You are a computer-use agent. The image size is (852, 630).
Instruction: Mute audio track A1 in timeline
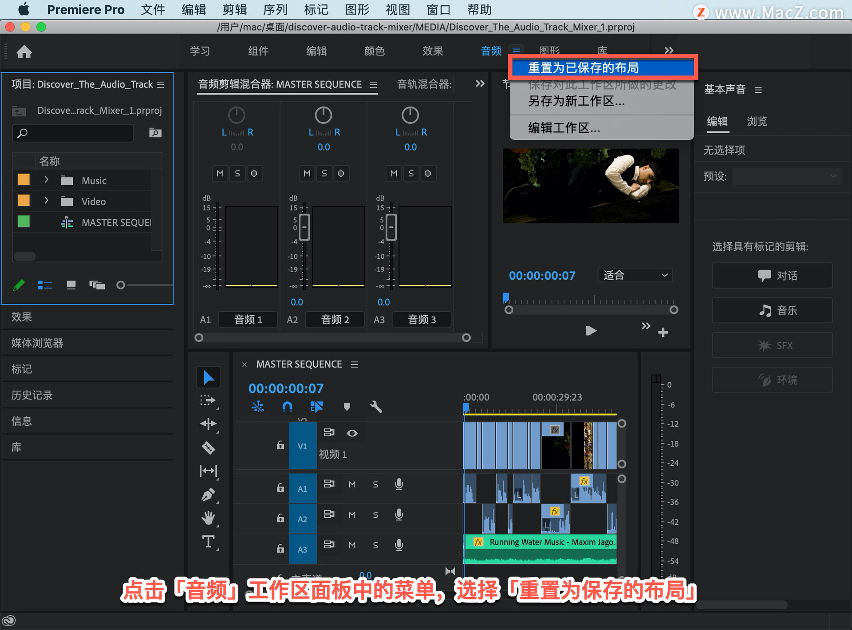point(352,484)
